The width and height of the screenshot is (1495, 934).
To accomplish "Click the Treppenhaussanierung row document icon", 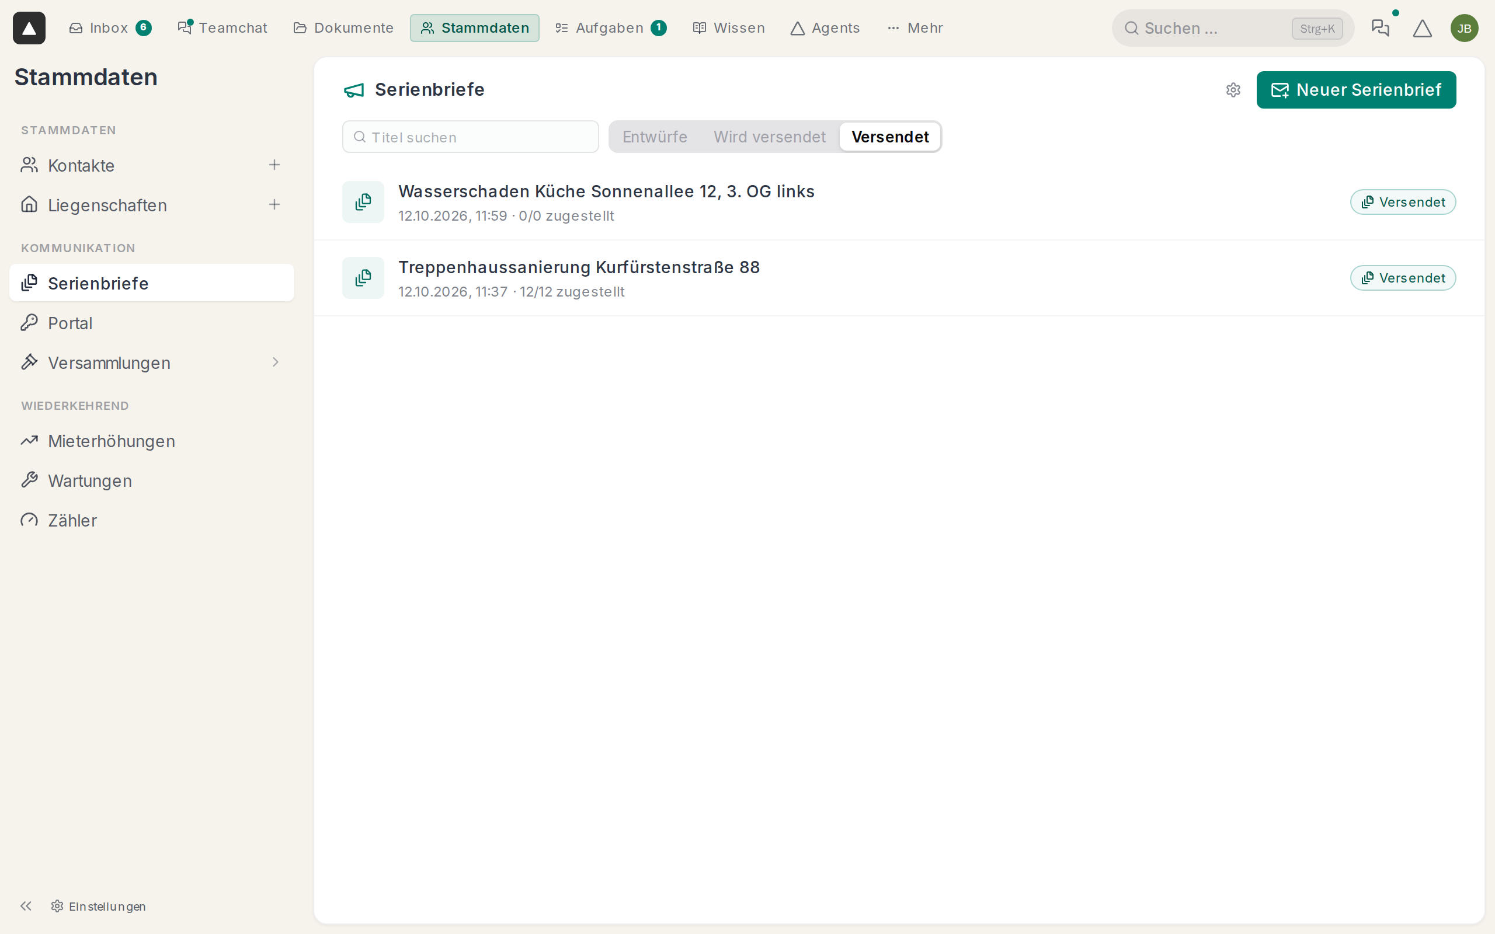I will click(363, 278).
